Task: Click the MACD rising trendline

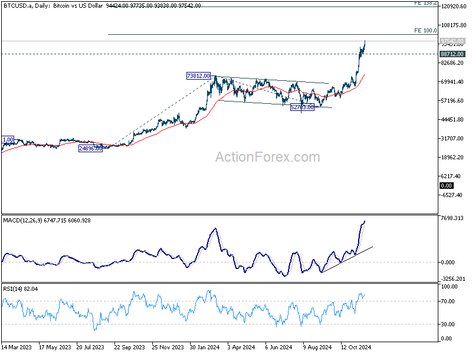Action: [347, 260]
